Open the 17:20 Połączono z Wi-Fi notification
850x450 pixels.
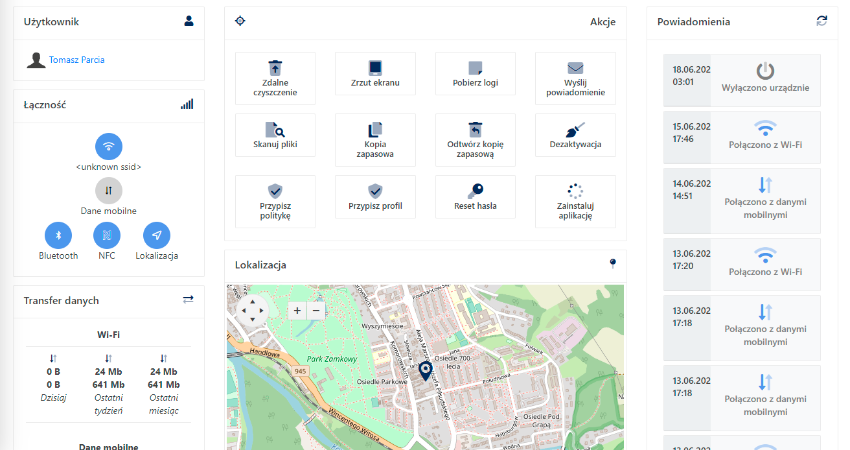pyautogui.click(x=742, y=265)
